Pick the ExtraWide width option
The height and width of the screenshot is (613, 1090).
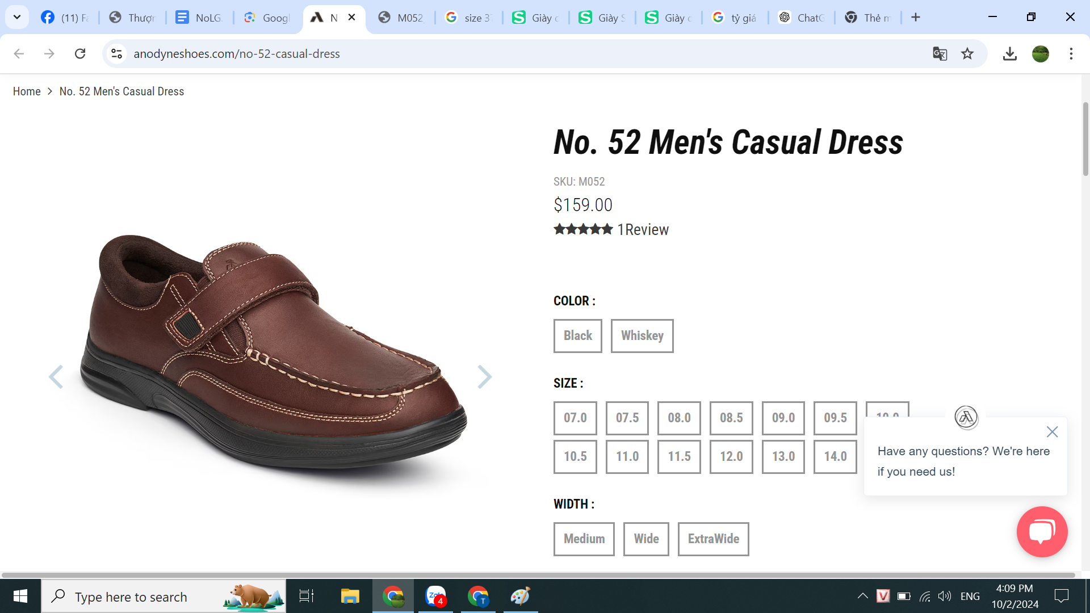[713, 539]
